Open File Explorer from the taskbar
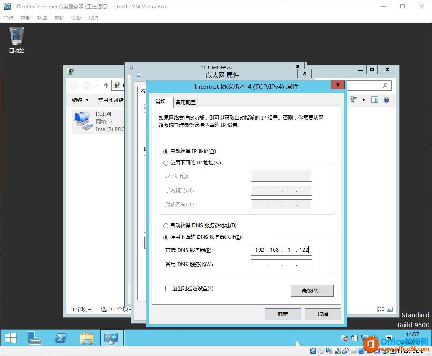The width and height of the screenshot is (432, 356). (x=86, y=338)
